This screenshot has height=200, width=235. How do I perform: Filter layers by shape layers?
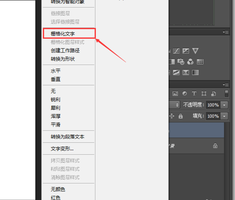pyautogui.click(x=203, y=93)
